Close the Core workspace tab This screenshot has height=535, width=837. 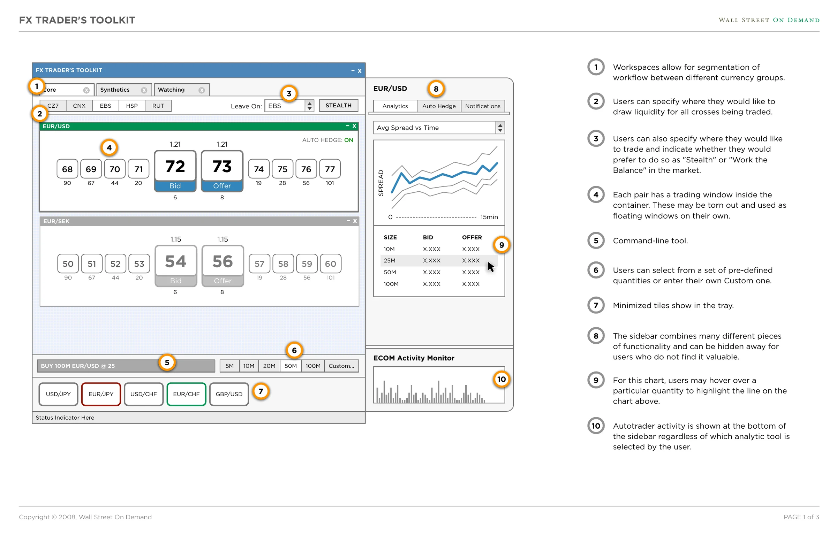(86, 90)
